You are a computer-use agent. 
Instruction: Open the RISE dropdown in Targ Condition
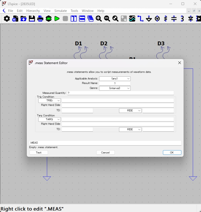(x=130, y=129)
